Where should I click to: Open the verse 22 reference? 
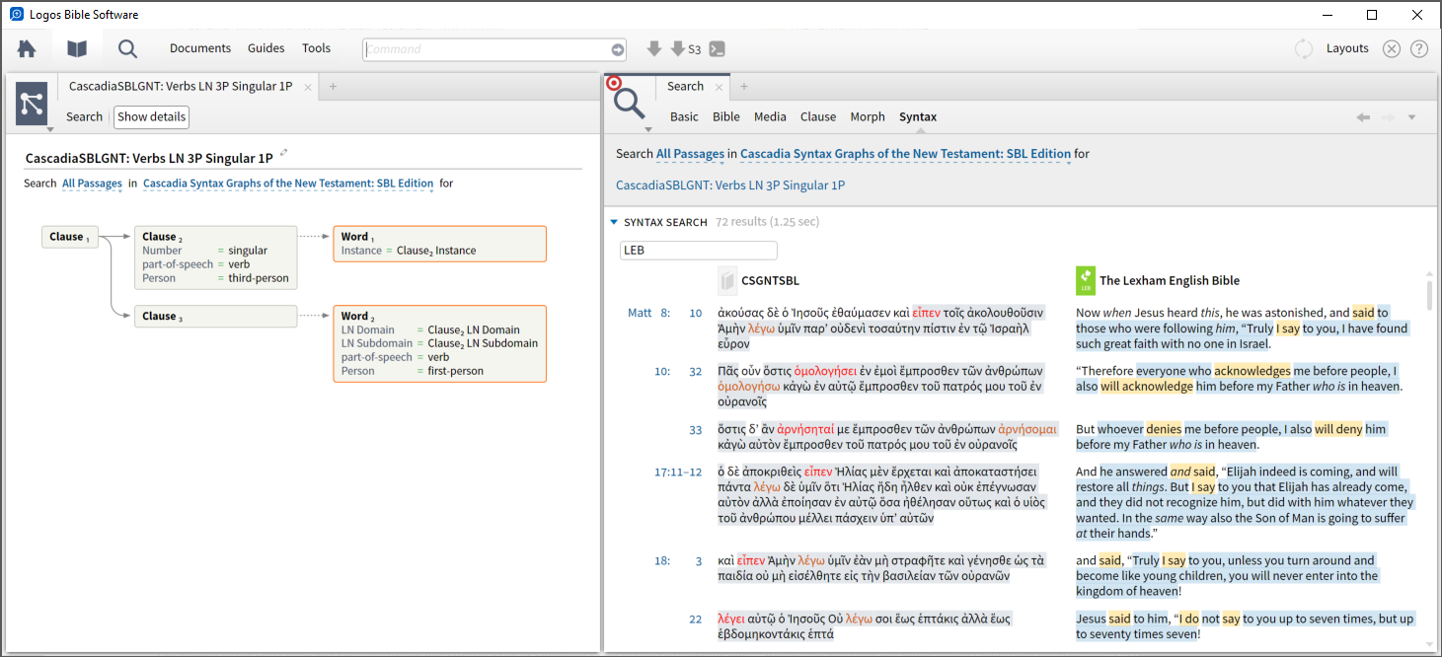[696, 620]
